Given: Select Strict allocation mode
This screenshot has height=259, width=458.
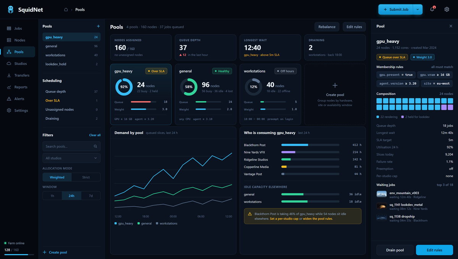Looking at the screenshot, I should point(86,177).
